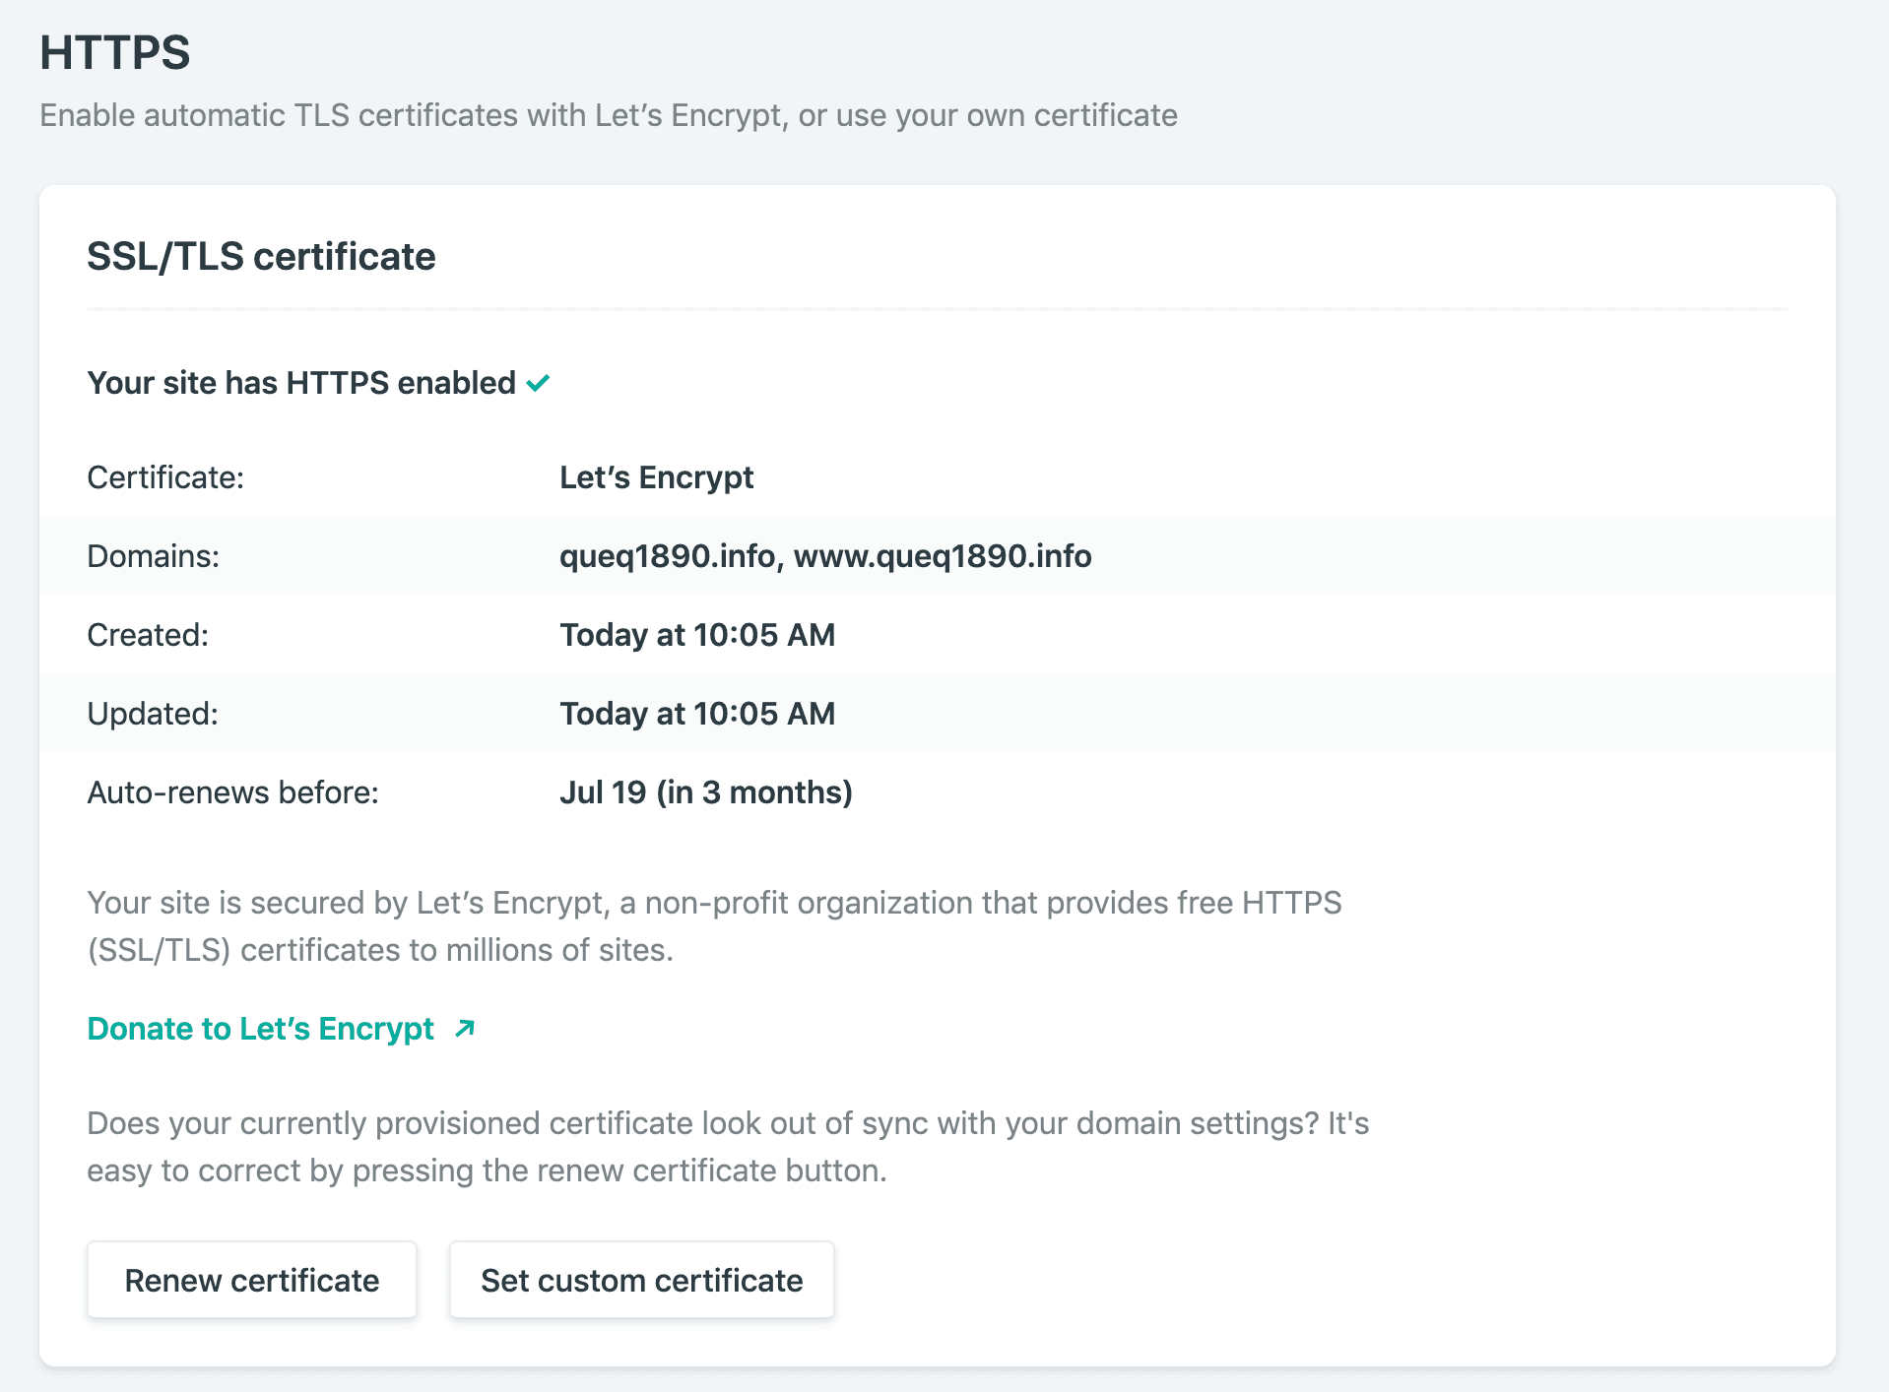Click the Created row label
This screenshot has height=1392, width=1889.
coord(148,635)
